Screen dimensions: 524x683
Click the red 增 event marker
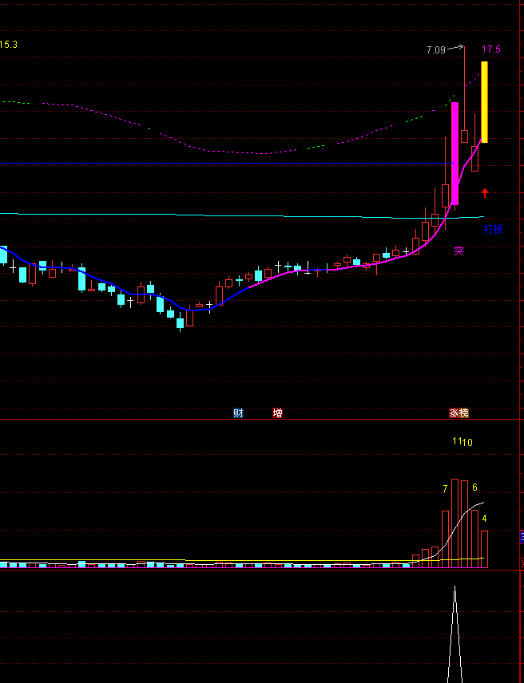pyautogui.click(x=277, y=413)
